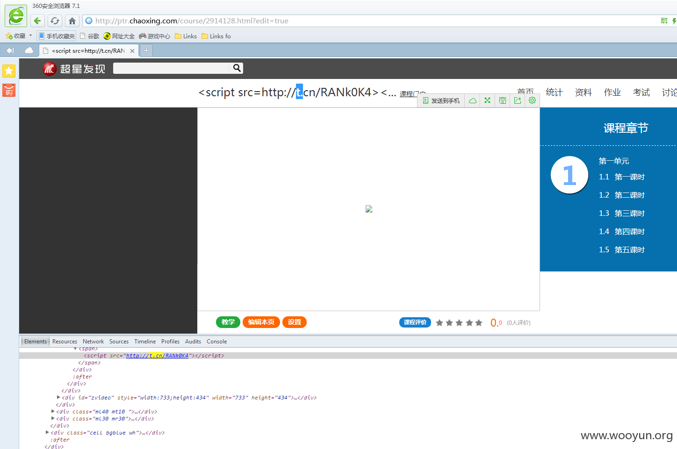This screenshot has height=449, width=677.
Task: Click the green 教学 button
Action: click(228, 322)
